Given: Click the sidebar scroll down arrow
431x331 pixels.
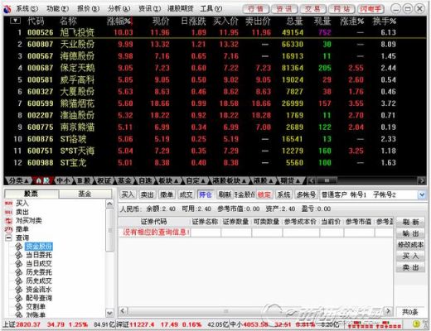Looking at the screenshot, I should point(109,313).
